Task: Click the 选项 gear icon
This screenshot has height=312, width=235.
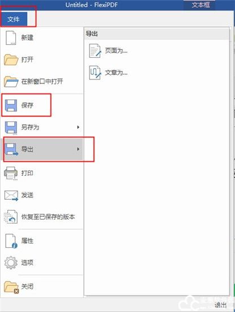Action: click(11, 263)
